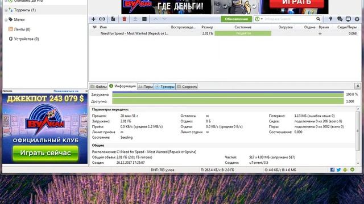Click the Играть сейчас button in sidebar ad

(x=45, y=153)
